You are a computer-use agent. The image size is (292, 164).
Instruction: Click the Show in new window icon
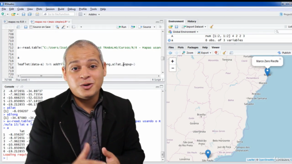click(x=18, y=27)
